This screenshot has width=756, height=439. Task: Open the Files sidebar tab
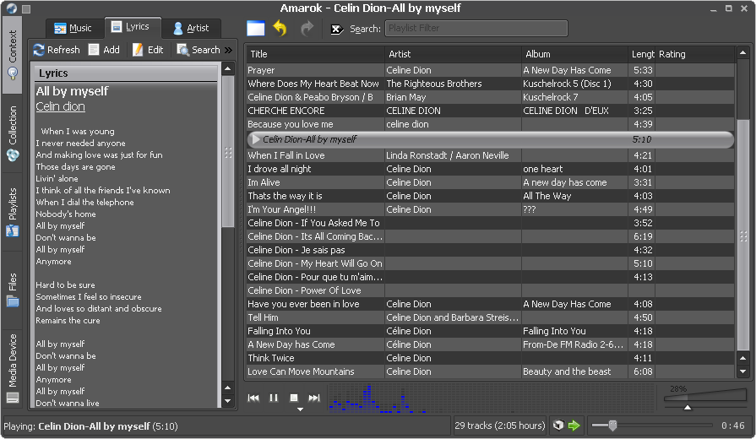12,290
